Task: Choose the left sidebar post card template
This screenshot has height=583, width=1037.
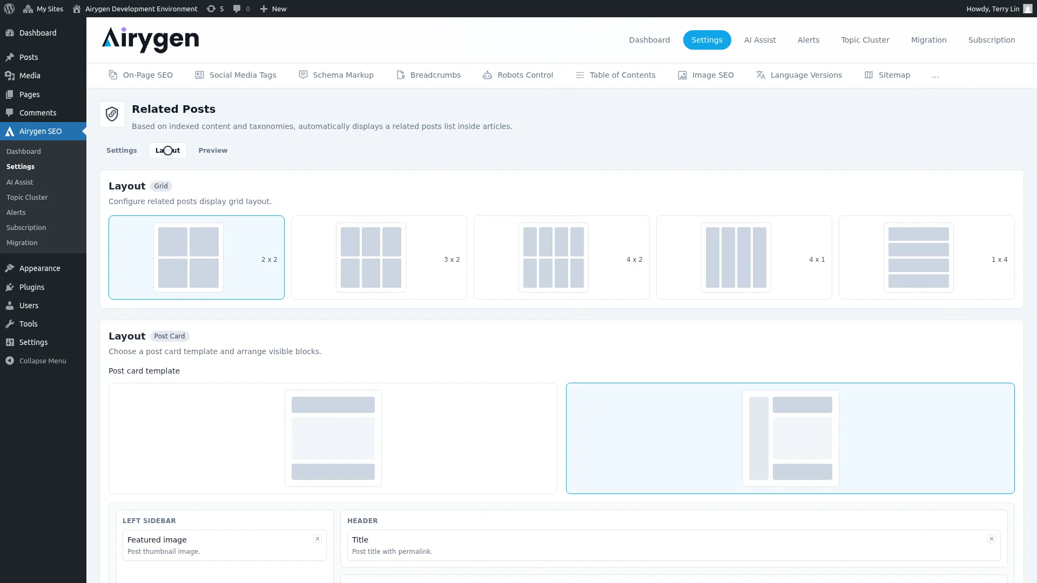Action: tap(790, 438)
